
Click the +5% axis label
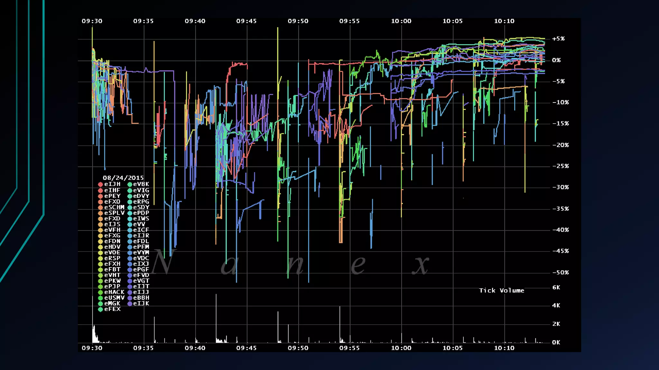[x=558, y=39]
